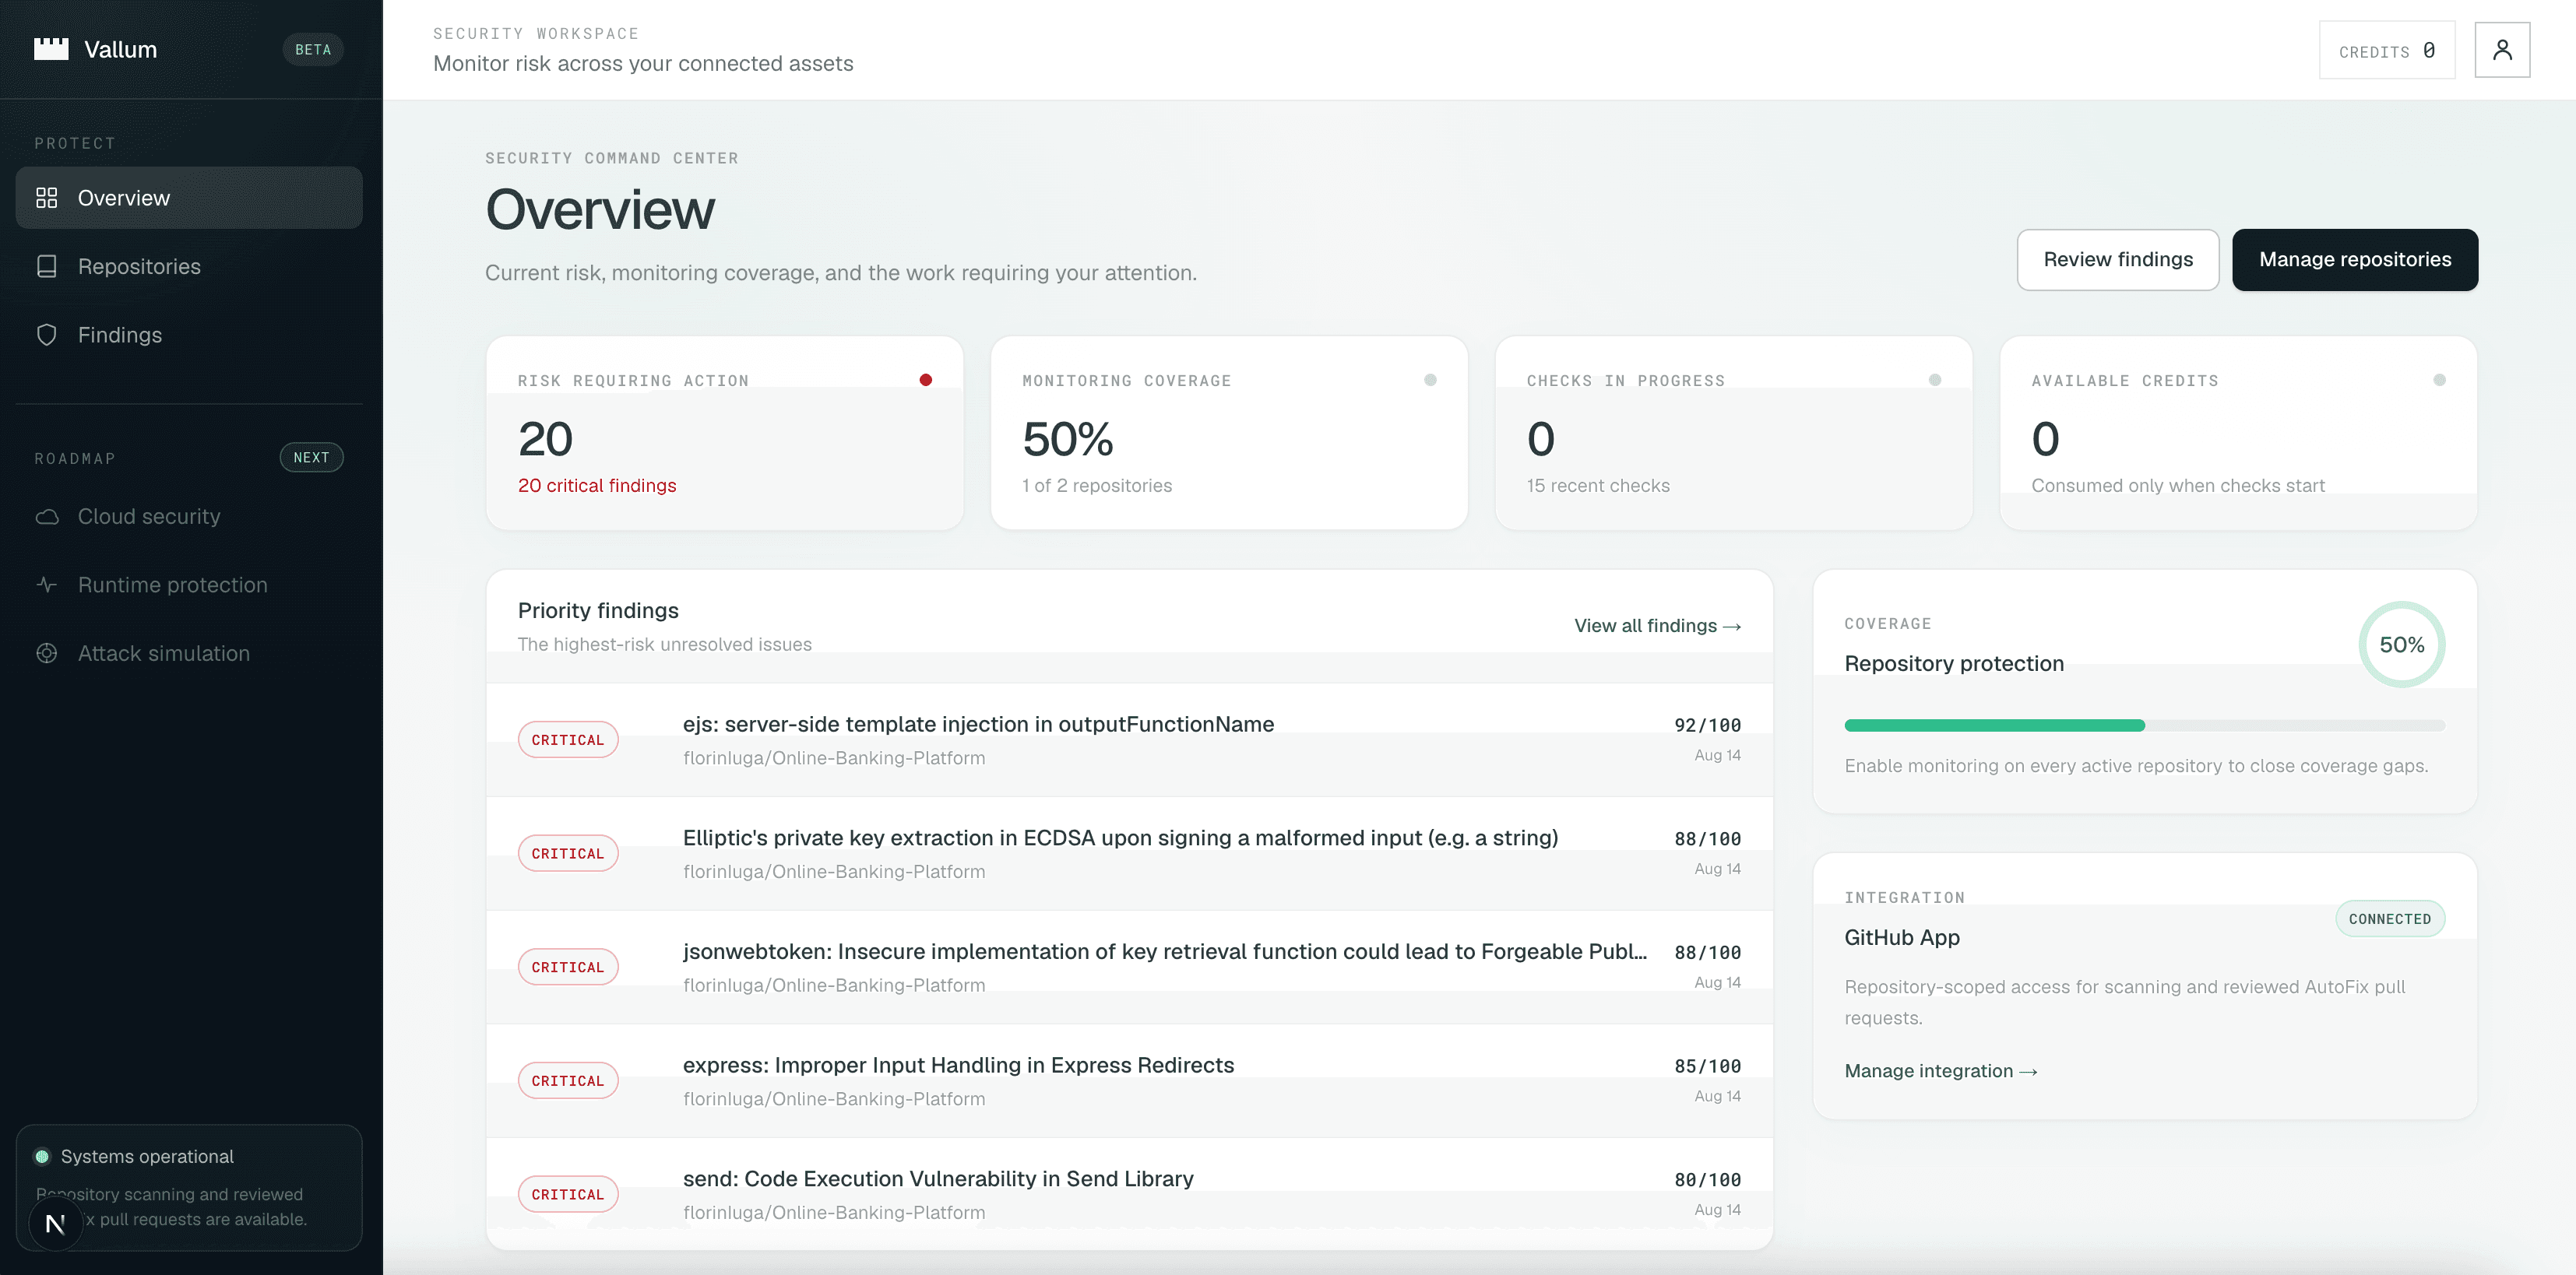
Task: Open the Monitoring Coverage card
Action: [x=1229, y=433]
